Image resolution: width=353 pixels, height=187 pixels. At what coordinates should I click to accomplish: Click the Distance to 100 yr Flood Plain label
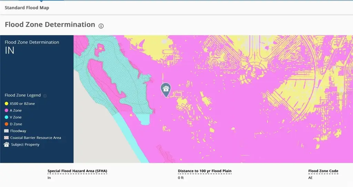(x=204, y=171)
